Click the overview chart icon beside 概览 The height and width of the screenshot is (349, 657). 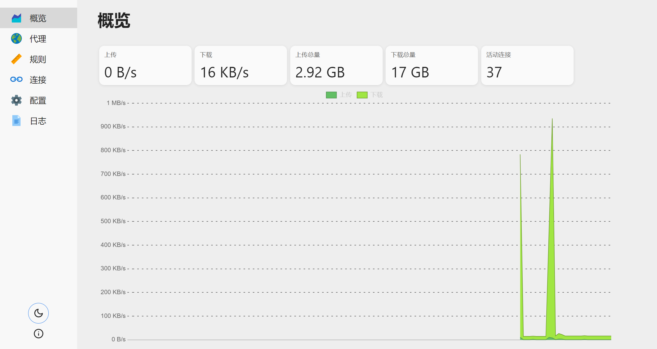click(x=16, y=18)
